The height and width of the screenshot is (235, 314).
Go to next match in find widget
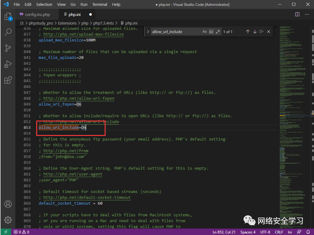tap(255, 32)
